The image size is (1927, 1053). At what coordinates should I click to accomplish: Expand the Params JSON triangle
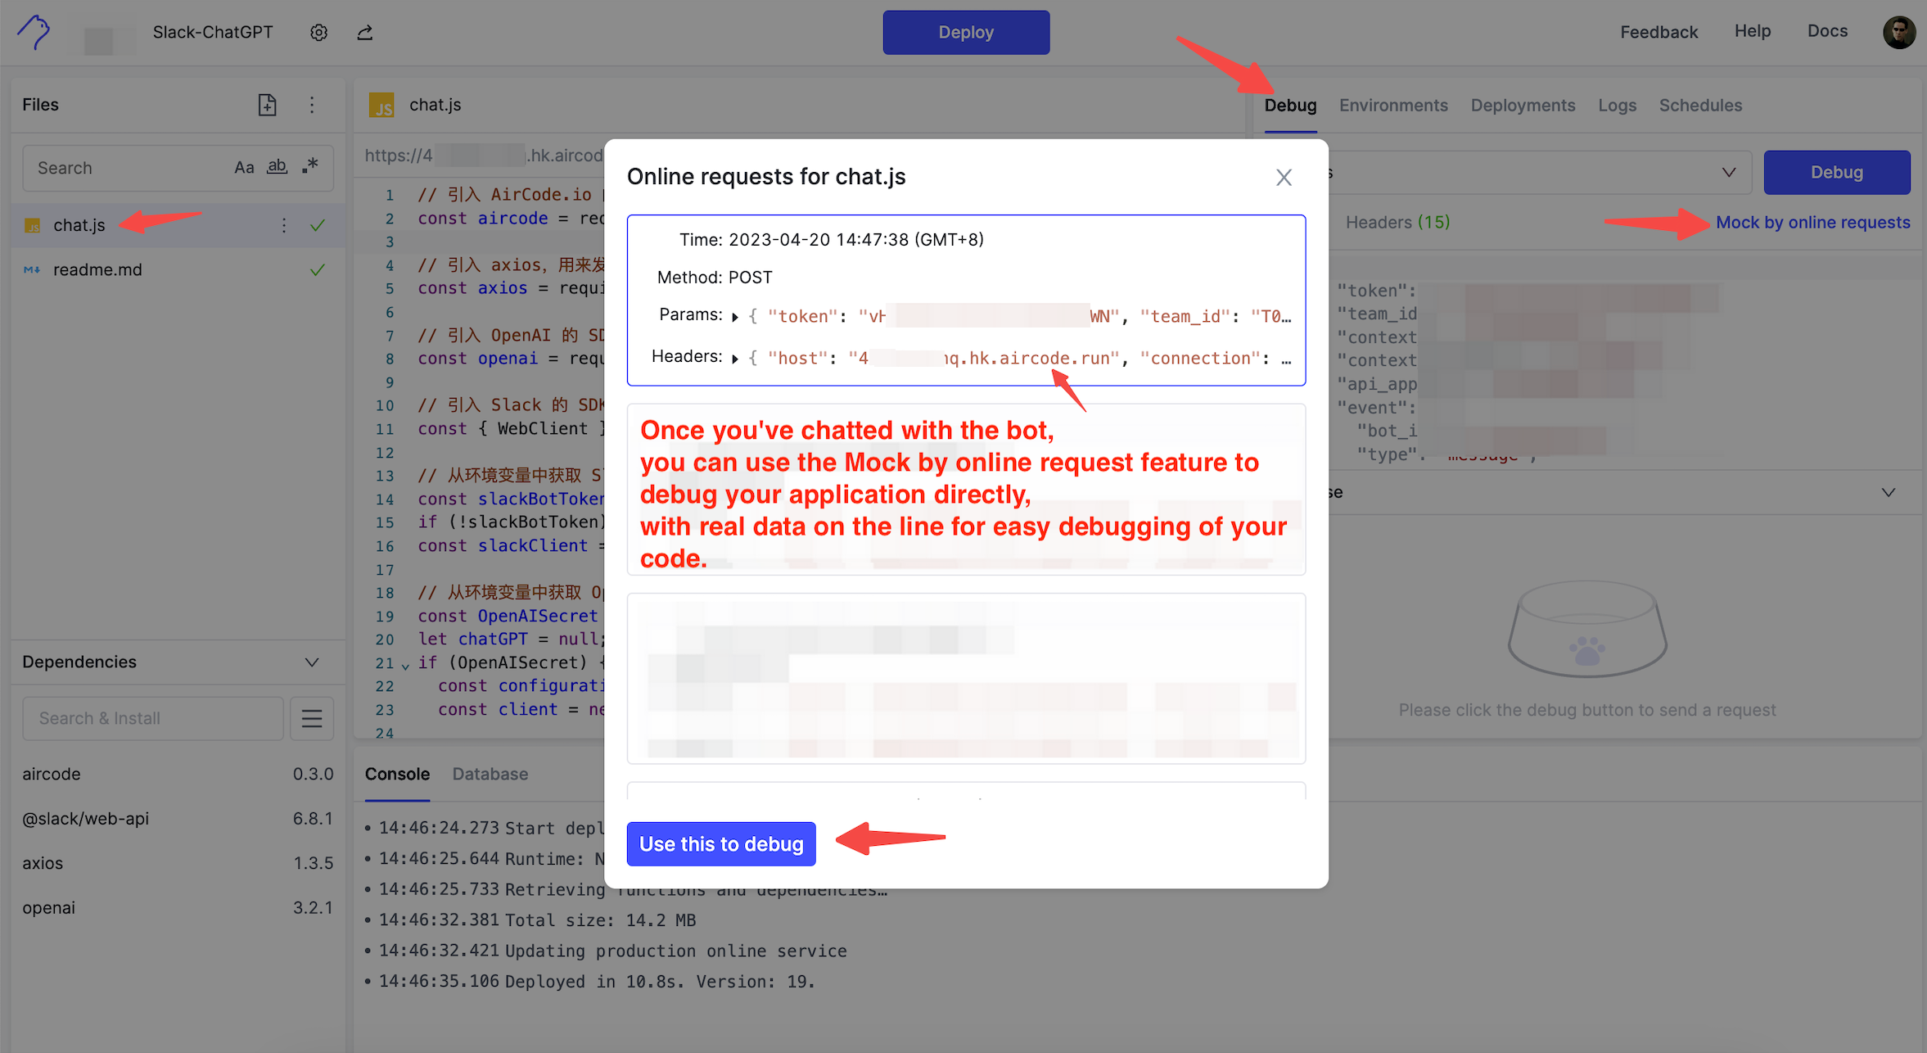click(x=735, y=317)
